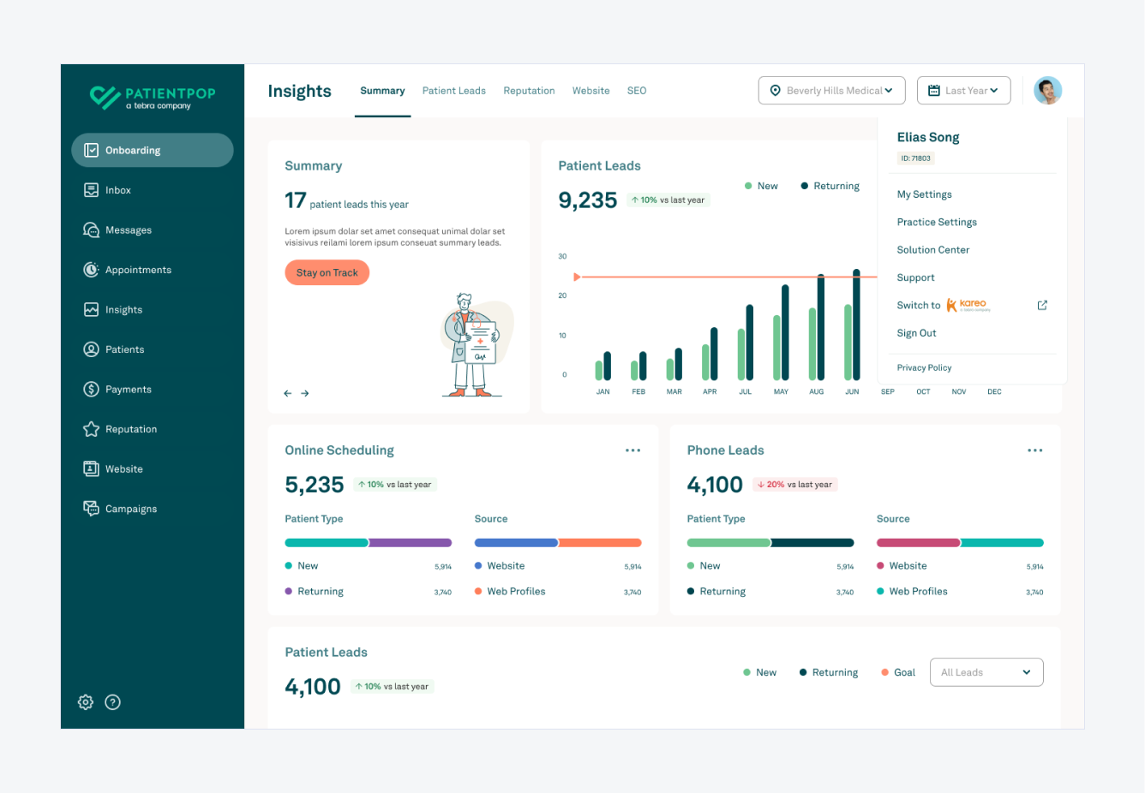Toggle the Returning legend in top chart
The image size is (1145, 793).
point(830,186)
